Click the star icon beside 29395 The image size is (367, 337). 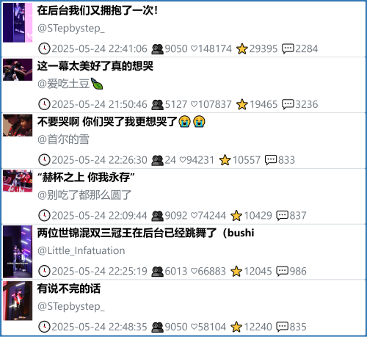(x=242, y=48)
